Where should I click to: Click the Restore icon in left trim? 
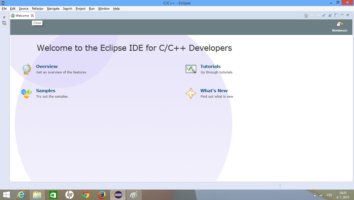click(4, 17)
